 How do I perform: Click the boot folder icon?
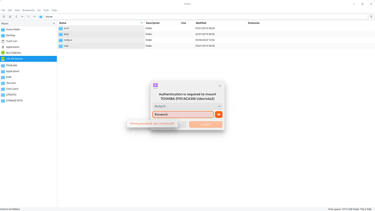[61, 34]
